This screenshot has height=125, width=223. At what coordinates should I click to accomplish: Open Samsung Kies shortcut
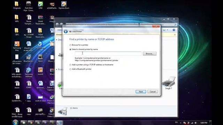point(17,46)
